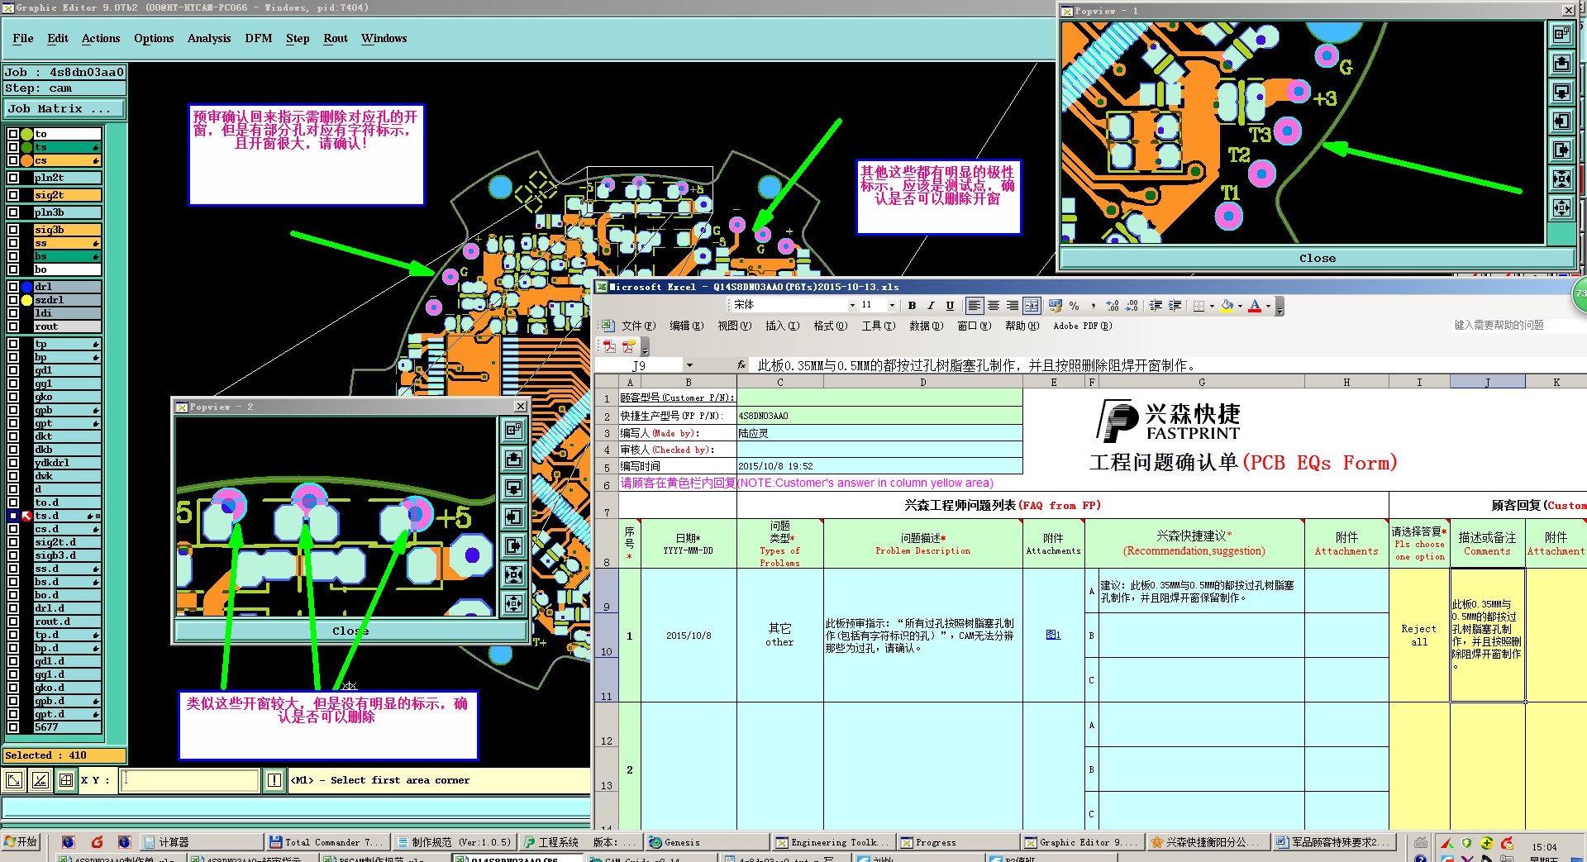Open the font size dropdown

click(x=891, y=306)
